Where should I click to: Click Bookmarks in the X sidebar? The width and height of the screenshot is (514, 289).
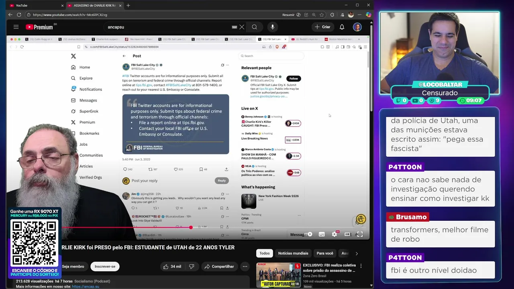(x=89, y=133)
